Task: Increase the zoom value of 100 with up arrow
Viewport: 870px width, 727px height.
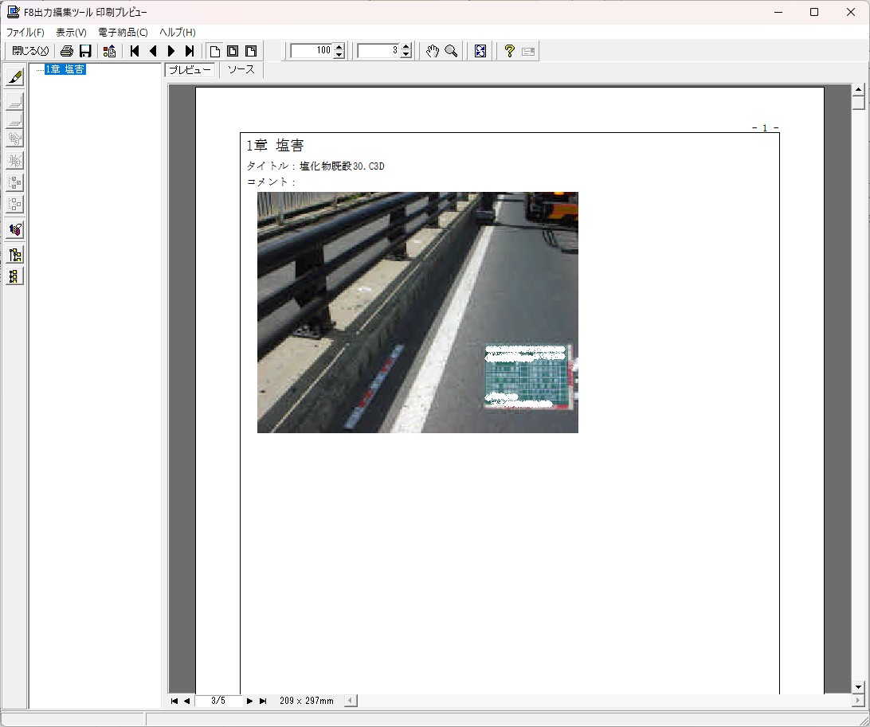Action: click(x=339, y=47)
